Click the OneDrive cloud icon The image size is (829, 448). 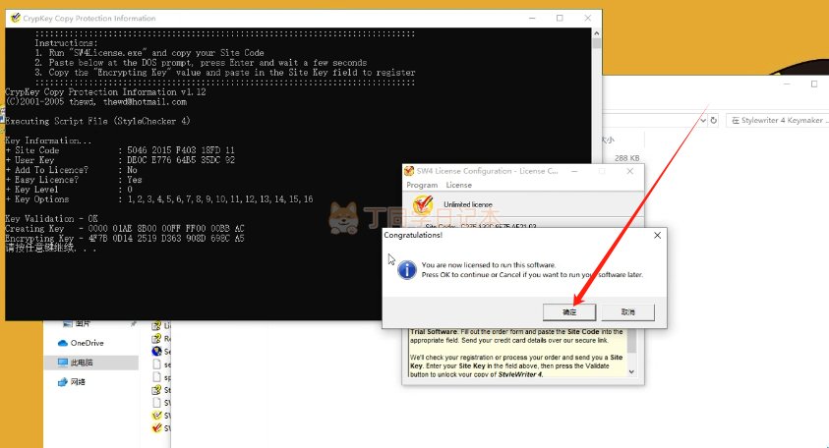62,343
